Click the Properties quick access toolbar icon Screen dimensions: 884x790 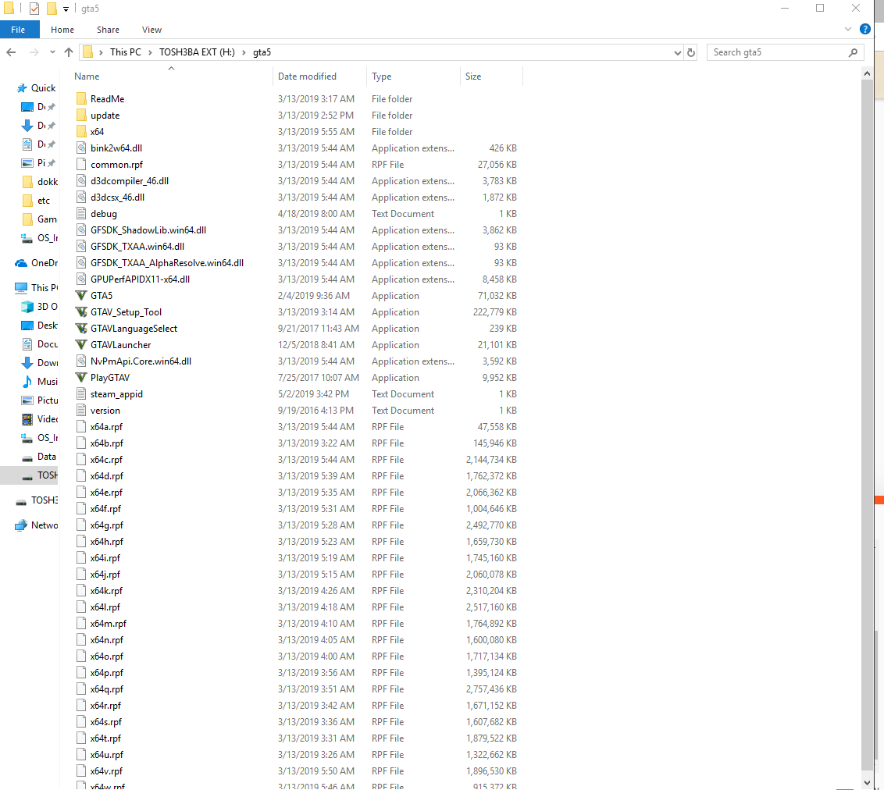34,9
